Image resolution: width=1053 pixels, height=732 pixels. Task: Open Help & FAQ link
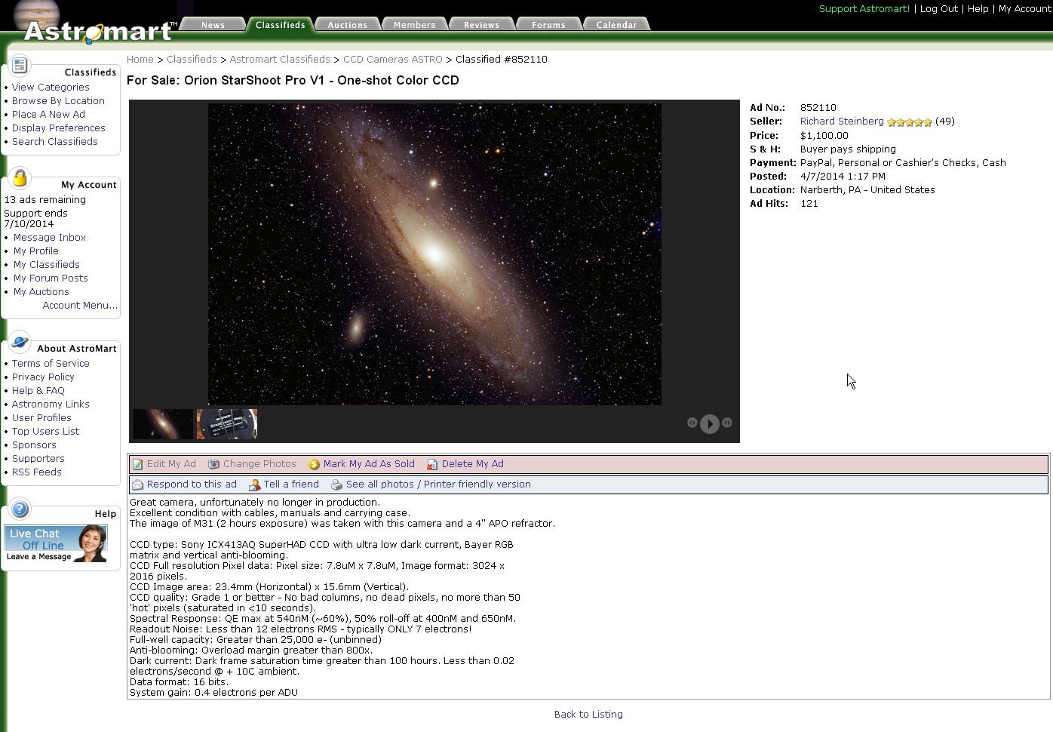point(38,391)
